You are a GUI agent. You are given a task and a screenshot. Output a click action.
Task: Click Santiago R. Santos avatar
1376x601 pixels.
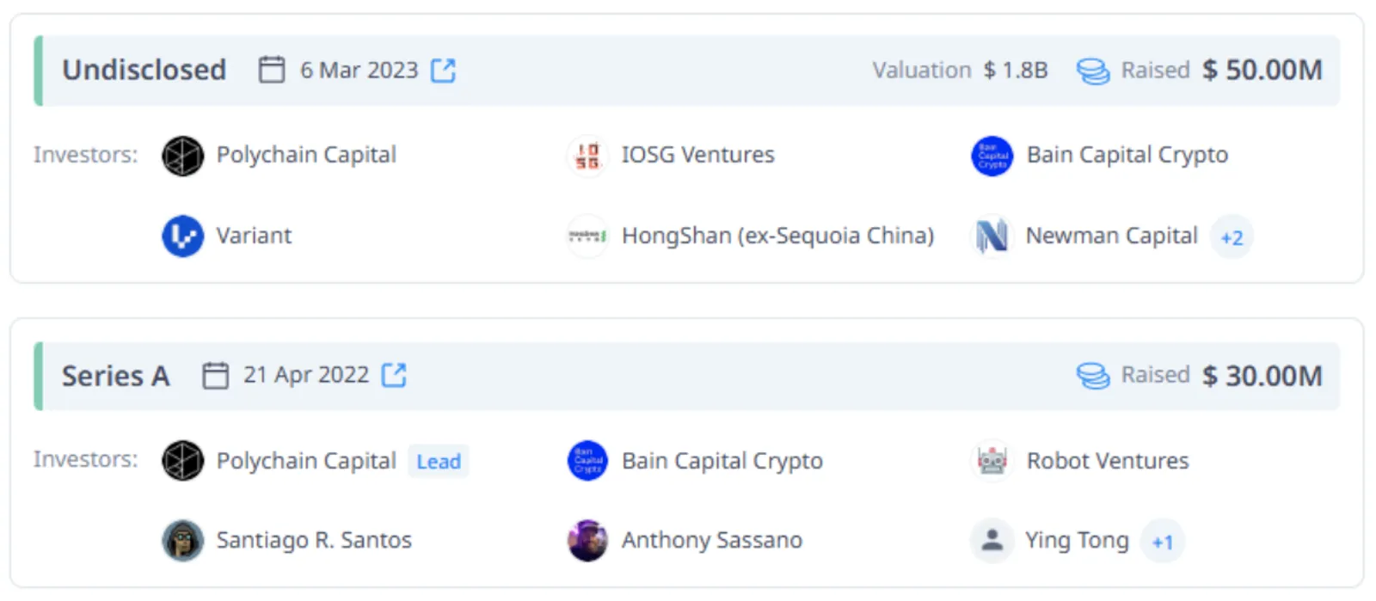coord(183,541)
